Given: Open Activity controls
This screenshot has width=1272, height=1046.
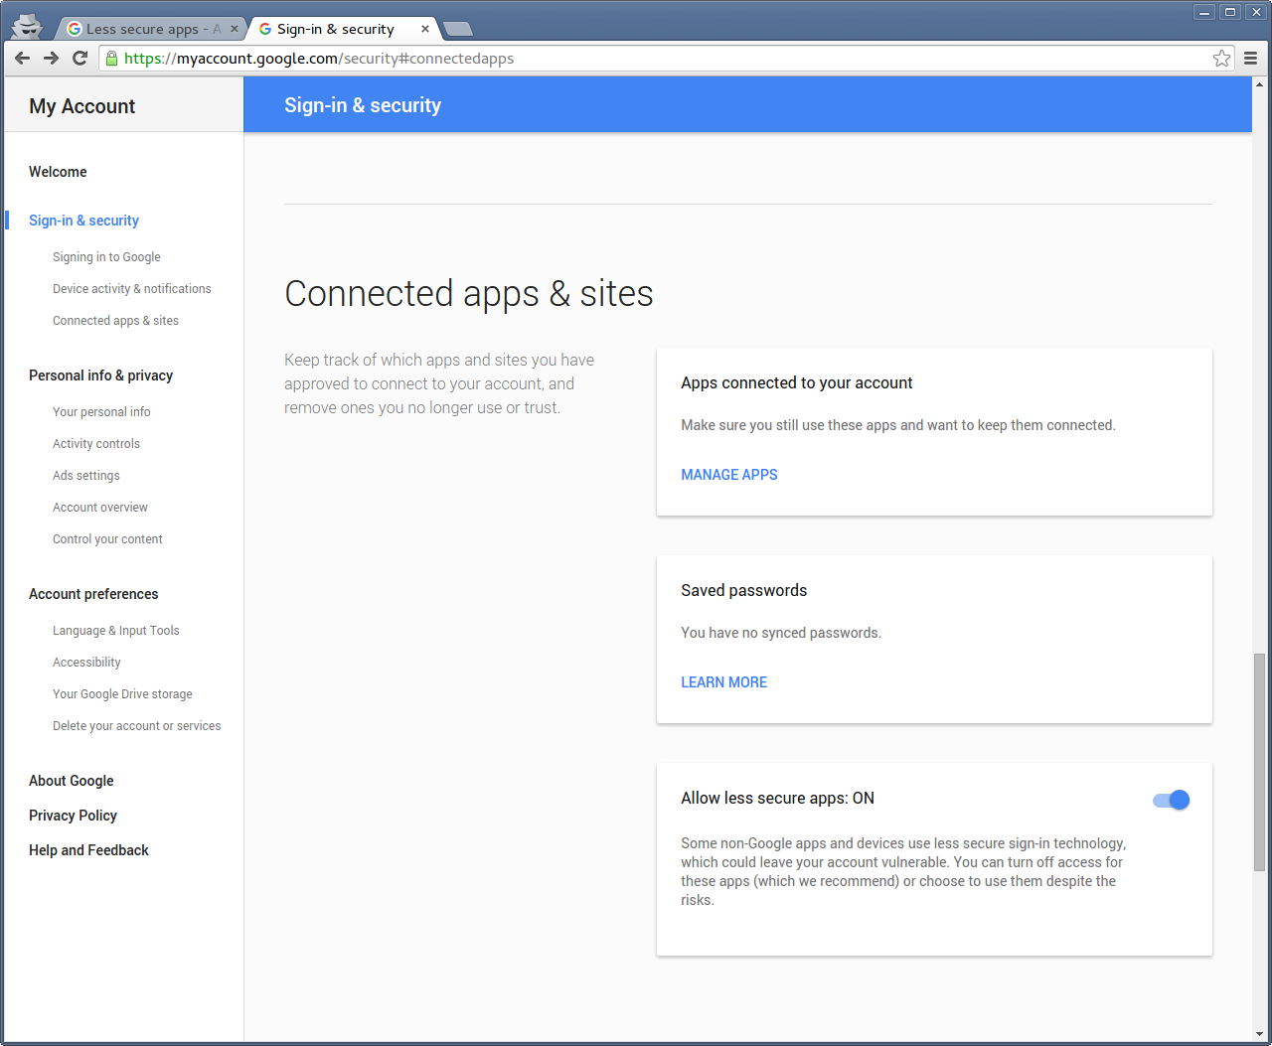Looking at the screenshot, I should pyautogui.click(x=96, y=444).
